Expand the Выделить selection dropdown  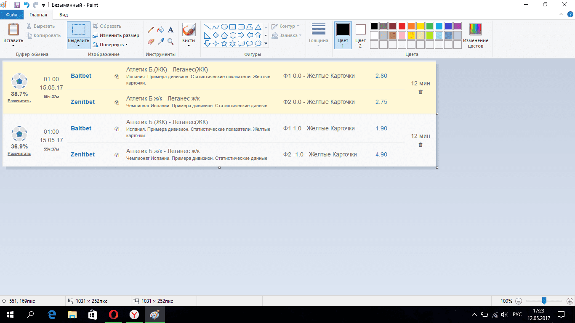click(78, 45)
